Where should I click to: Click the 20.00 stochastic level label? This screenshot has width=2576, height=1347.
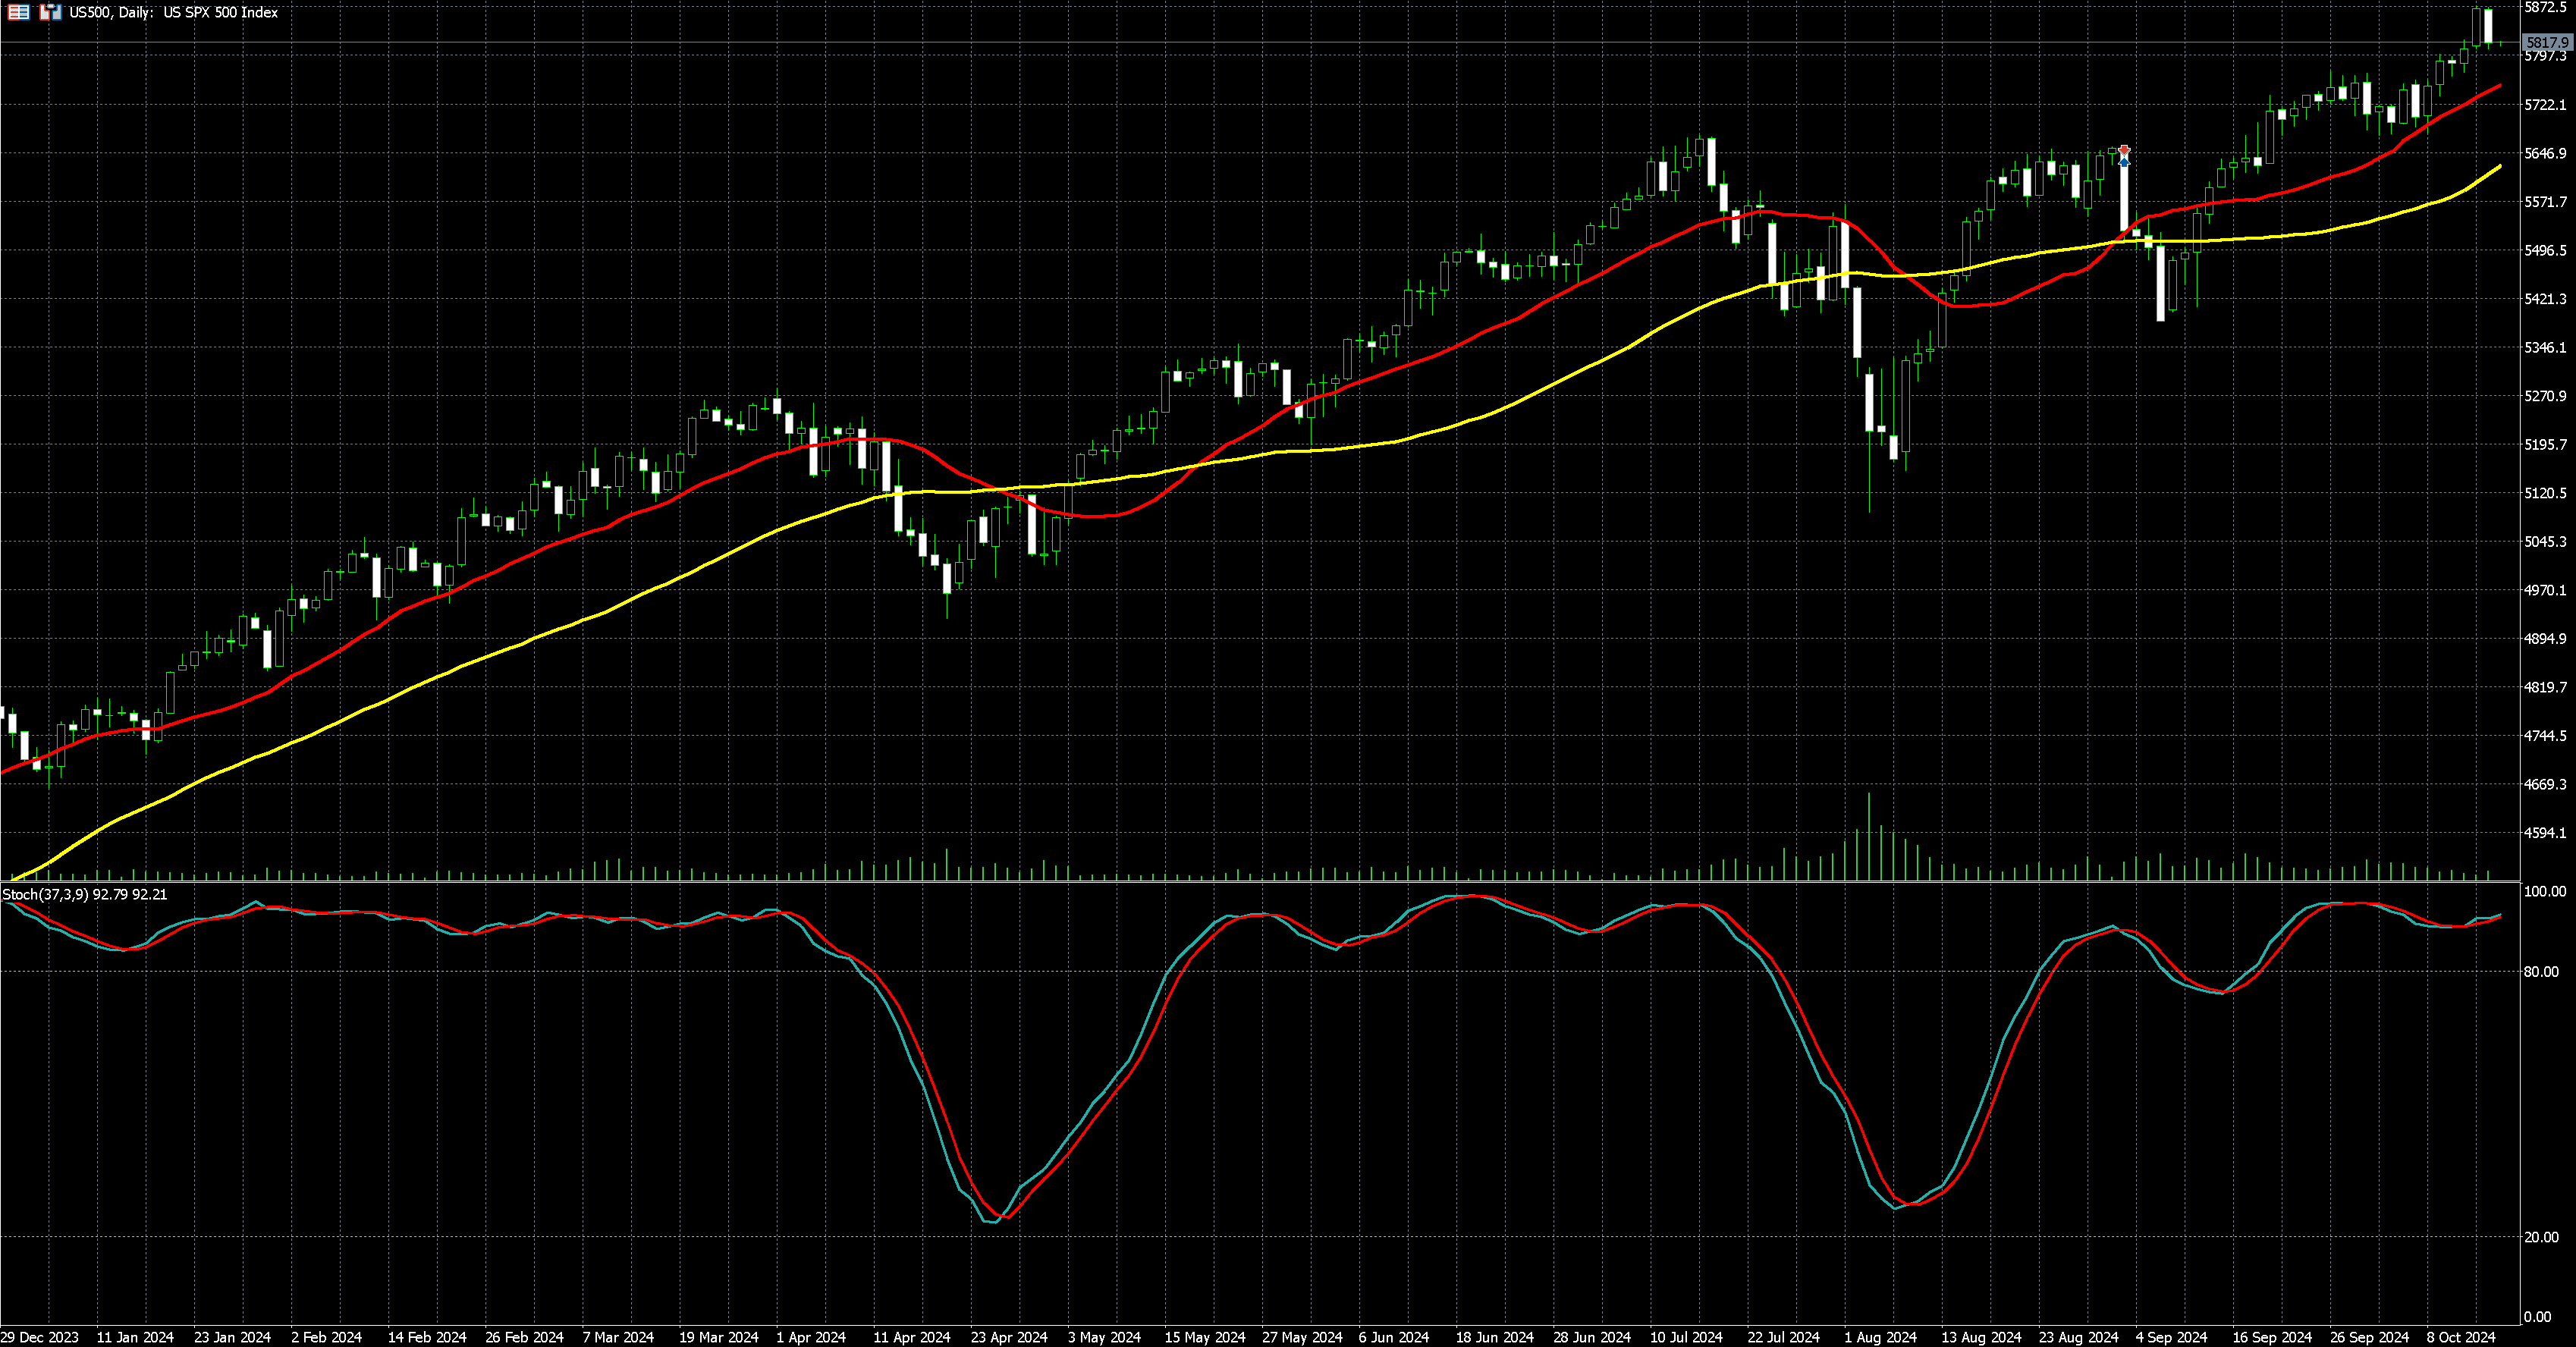[2542, 1237]
